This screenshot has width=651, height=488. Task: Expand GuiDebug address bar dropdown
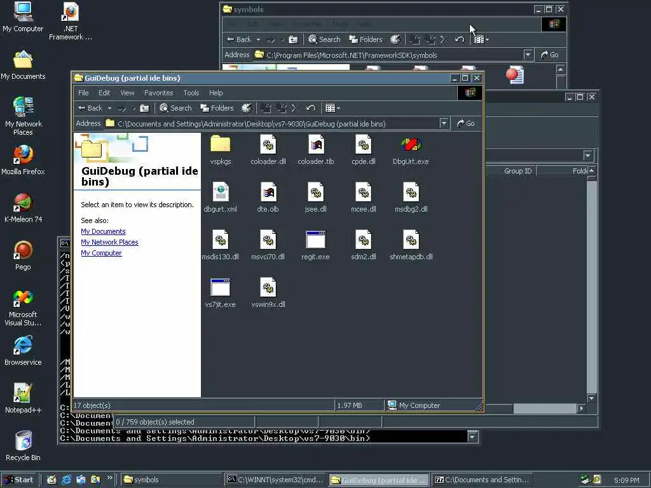coord(444,123)
